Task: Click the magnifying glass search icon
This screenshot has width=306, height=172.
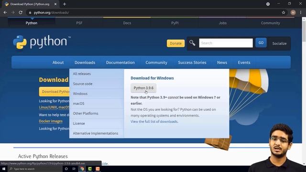Action: [192, 43]
